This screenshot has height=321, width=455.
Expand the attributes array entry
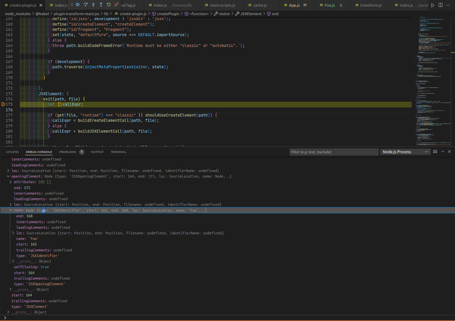(11, 182)
